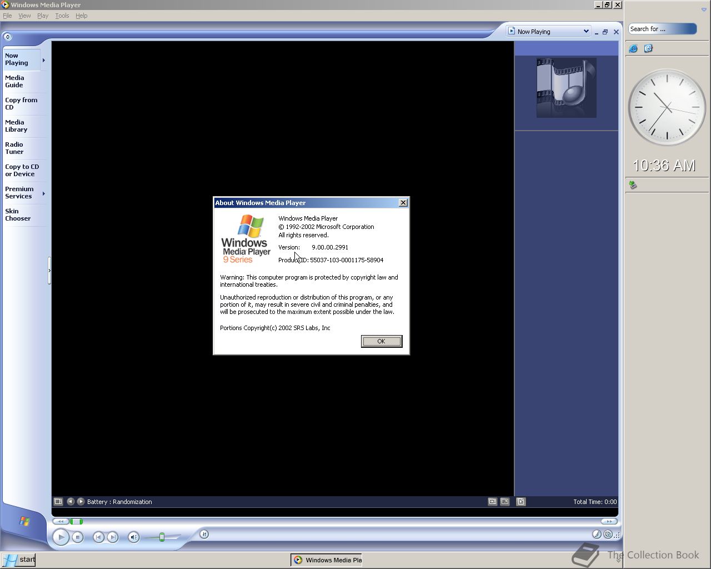Open the Media Library section

pyautogui.click(x=24, y=126)
